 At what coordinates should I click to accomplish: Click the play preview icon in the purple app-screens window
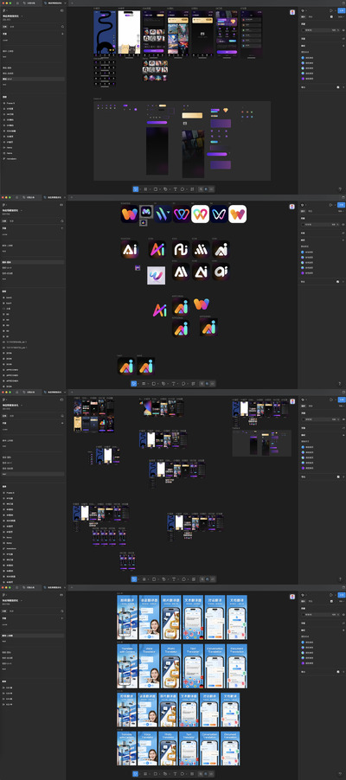pyautogui.click(x=331, y=10)
